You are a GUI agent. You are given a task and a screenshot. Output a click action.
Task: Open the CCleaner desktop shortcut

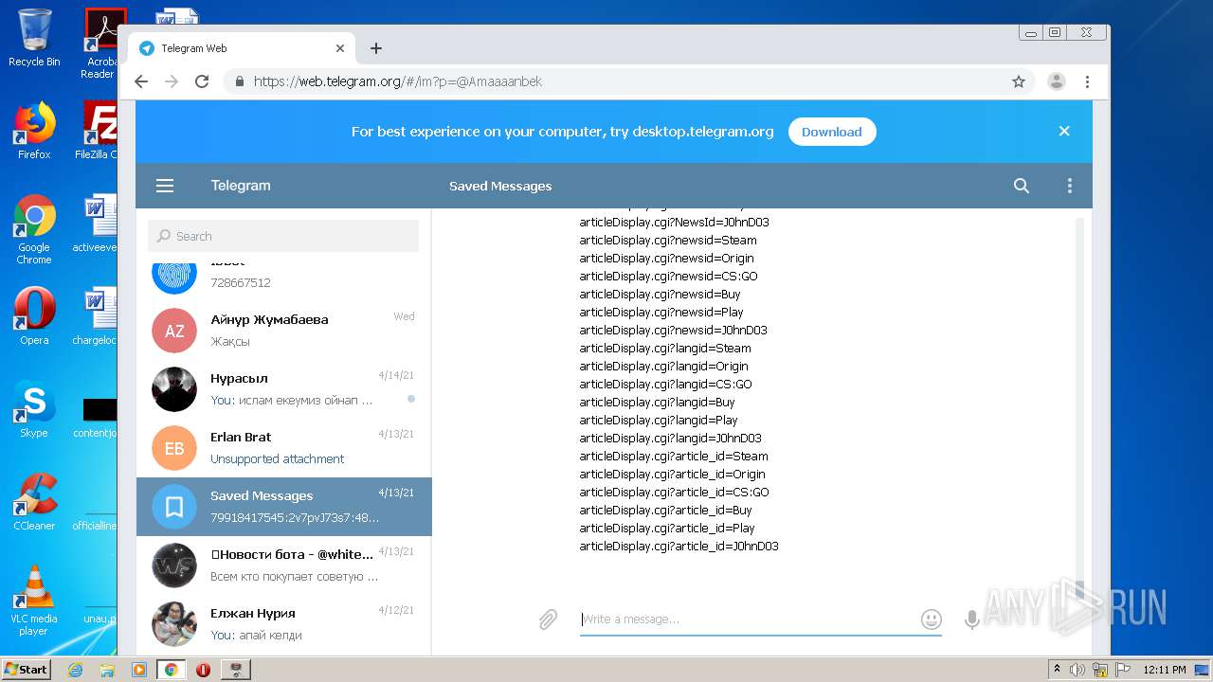34,502
